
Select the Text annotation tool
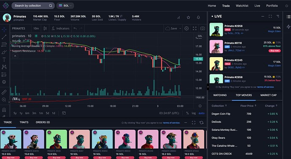point(4,60)
